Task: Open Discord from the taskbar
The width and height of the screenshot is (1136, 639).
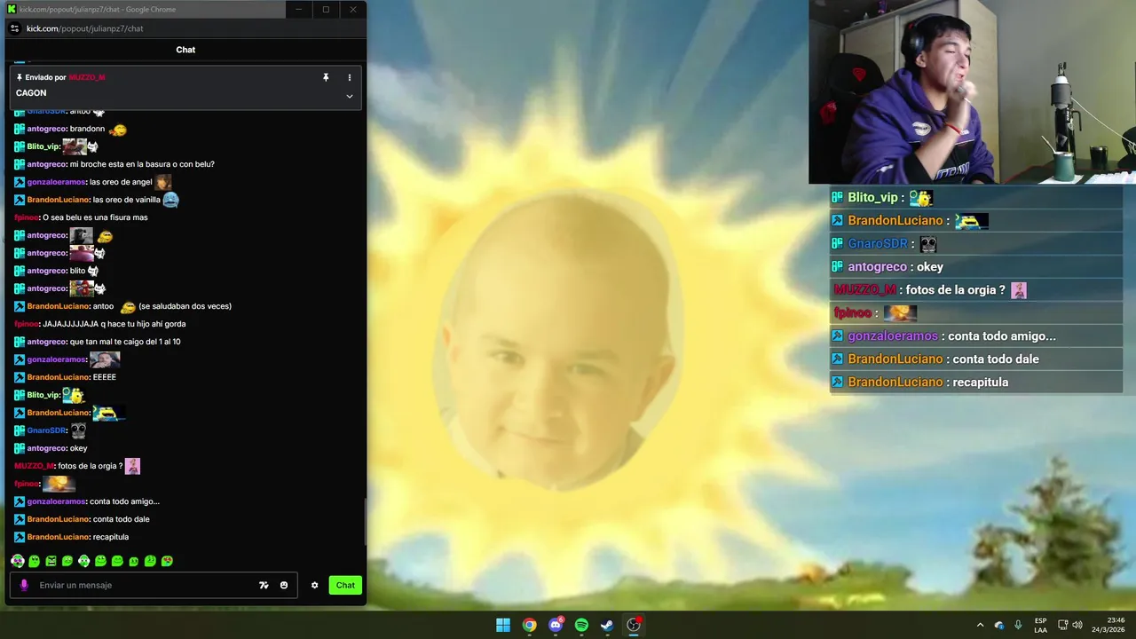Action: (556, 625)
